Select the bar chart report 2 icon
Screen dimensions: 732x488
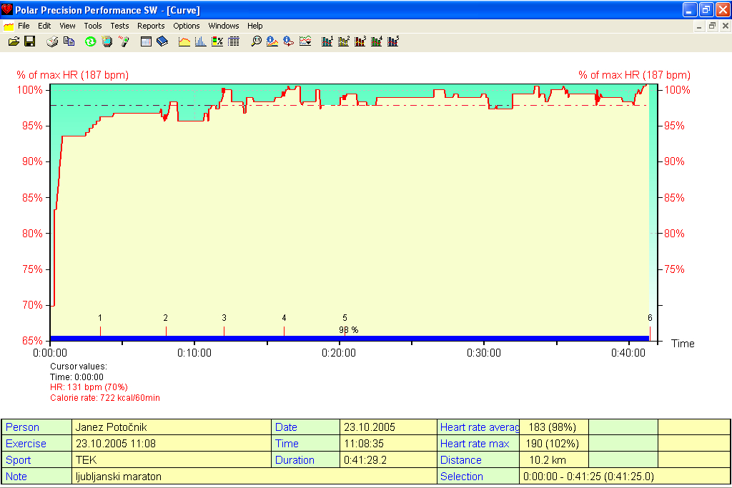(x=344, y=41)
